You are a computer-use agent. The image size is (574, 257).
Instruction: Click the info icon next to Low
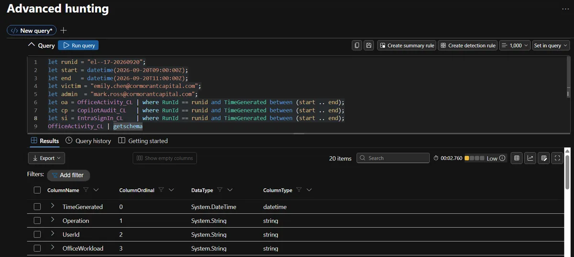tap(502, 158)
